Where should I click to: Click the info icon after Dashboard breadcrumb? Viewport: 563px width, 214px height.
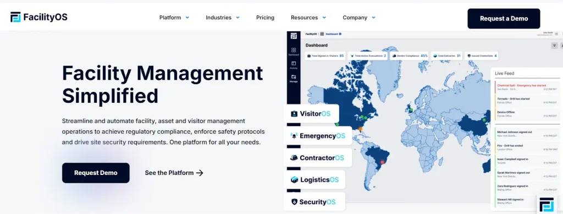pyautogui.click(x=340, y=34)
